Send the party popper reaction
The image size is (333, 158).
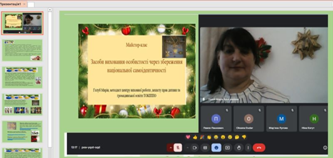202,137
